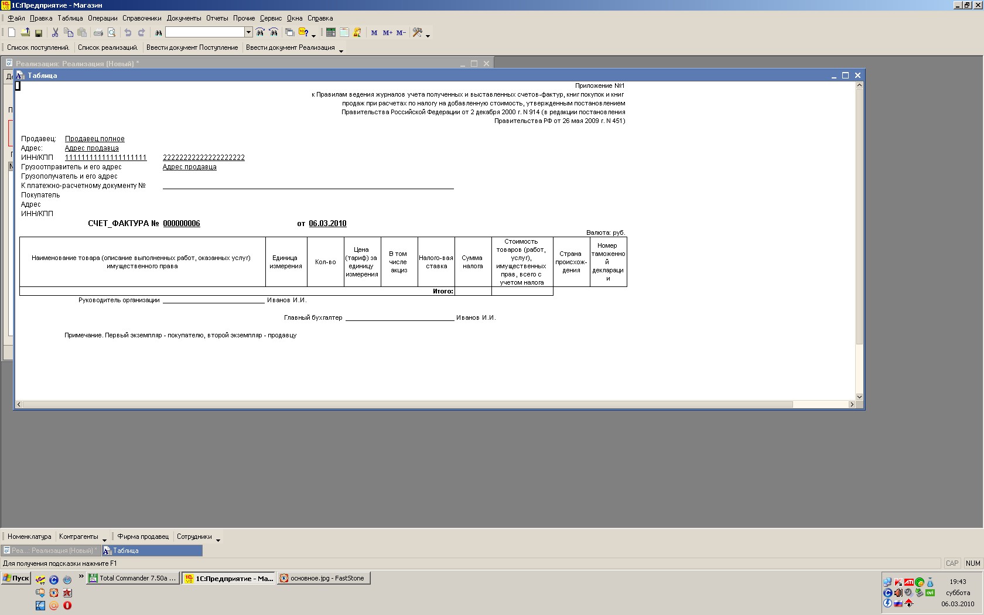Expand document commands toolbar overflow arrow
Screen dimensions: 984x615
tap(341, 51)
